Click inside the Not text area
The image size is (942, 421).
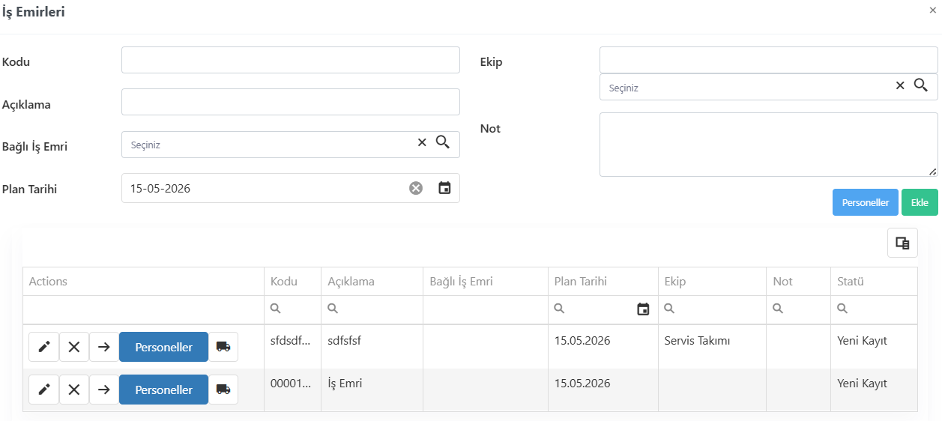769,145
